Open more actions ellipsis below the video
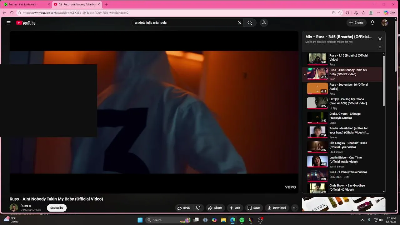 coord(295,208)
